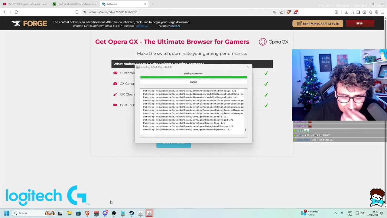This screenshot has height=218, width=387.
Task: Open Steam from the taskbar
Action: (x=132, y=213)
